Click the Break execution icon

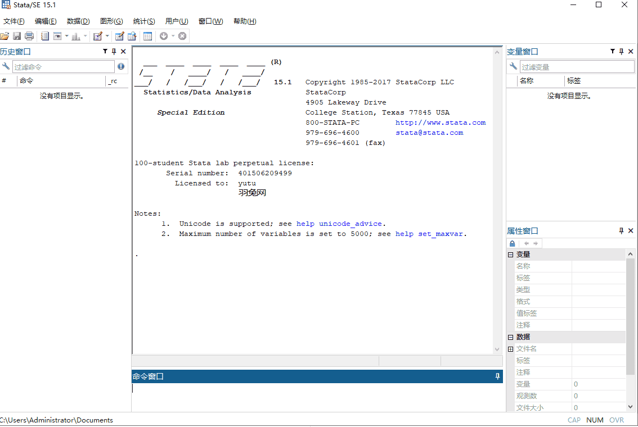coord(182,36)
